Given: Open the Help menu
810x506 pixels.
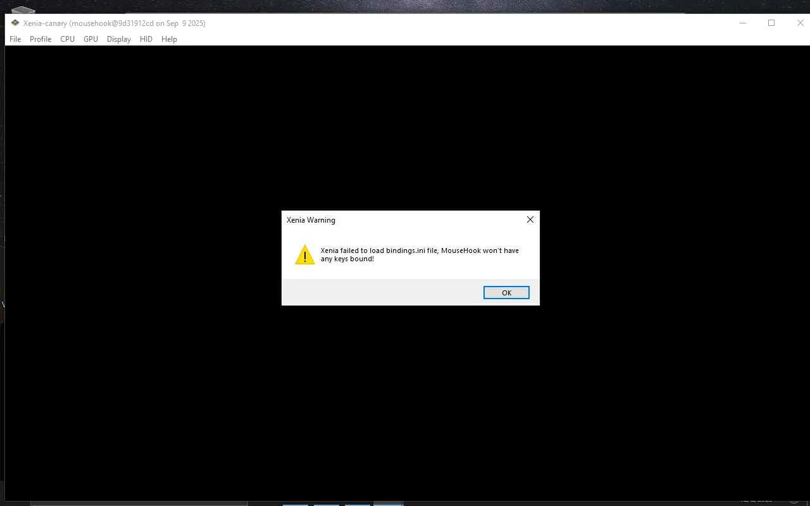Looking at the screenshot, I should pos(169,39).
